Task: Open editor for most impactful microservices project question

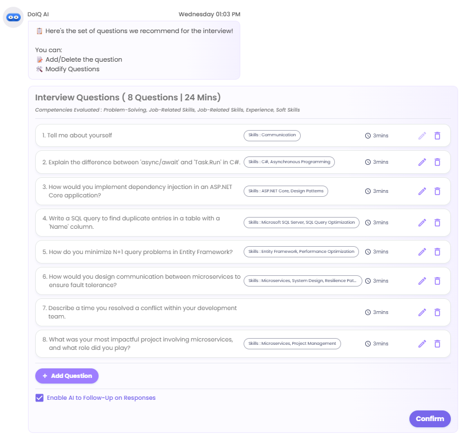Action: tap(422, 344)
